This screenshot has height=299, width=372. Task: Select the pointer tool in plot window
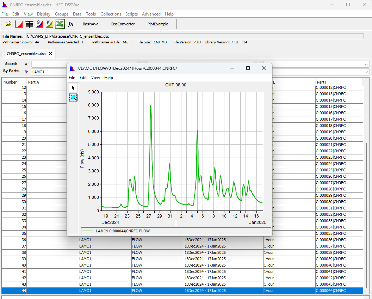(73, 88)
